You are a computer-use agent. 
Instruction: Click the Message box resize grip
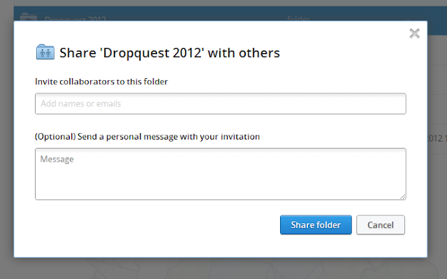point(402,197)
